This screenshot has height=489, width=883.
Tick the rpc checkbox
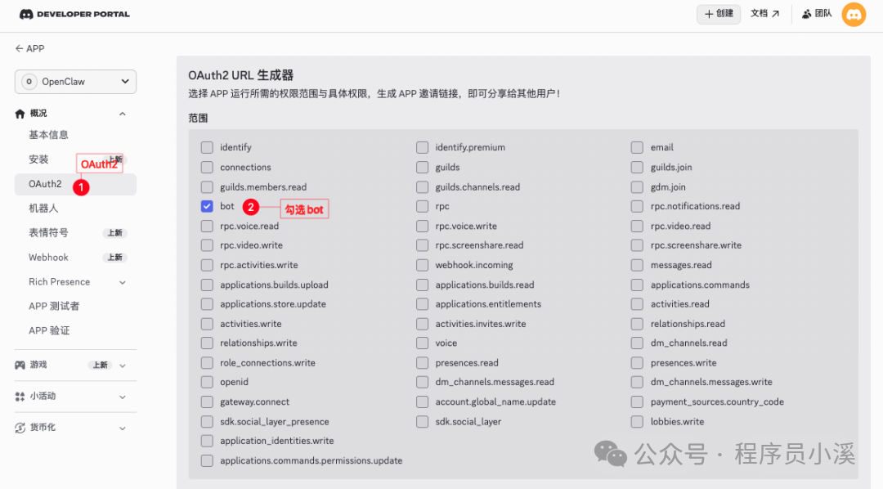[x=423, y=206]
